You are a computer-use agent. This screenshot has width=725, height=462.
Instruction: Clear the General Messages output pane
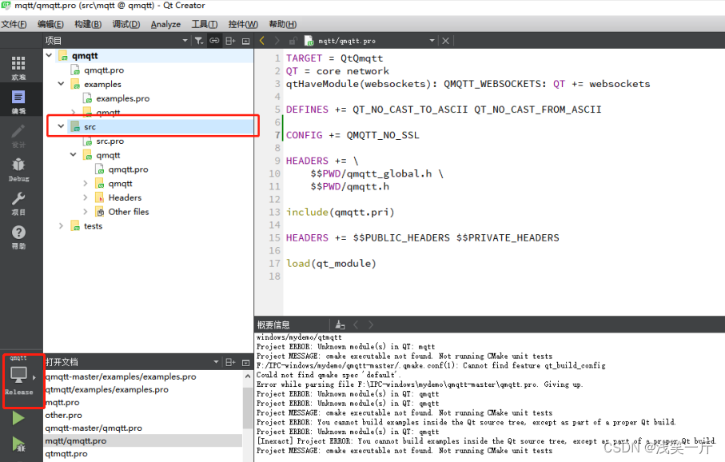(x=341, y=325)
